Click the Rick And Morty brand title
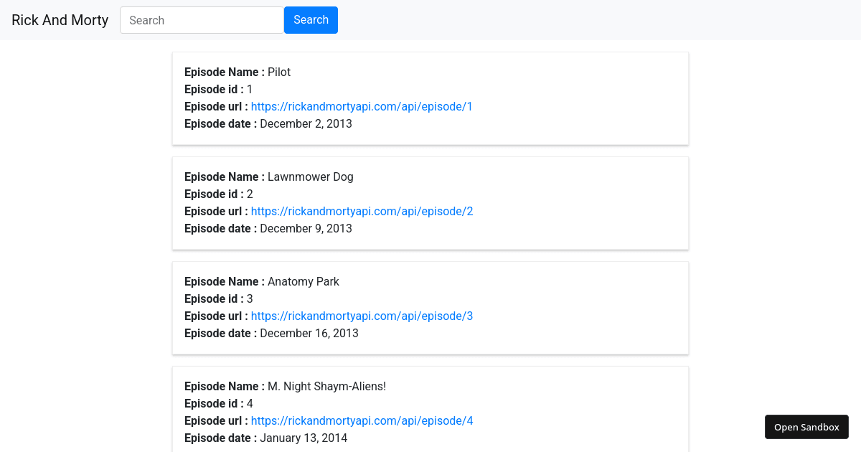861x452 pixels. (x=60, y=20)
